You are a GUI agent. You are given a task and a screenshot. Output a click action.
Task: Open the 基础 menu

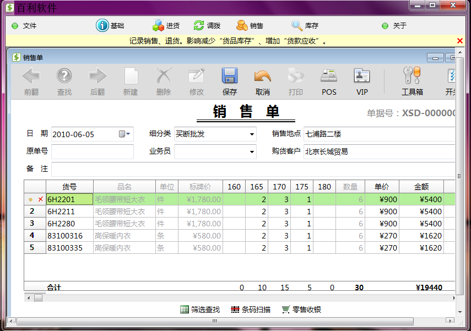(110, 25)
